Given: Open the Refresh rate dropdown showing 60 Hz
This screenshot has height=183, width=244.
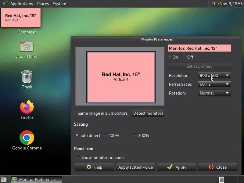Looking at the screenshot, I should tap(214, 84).
